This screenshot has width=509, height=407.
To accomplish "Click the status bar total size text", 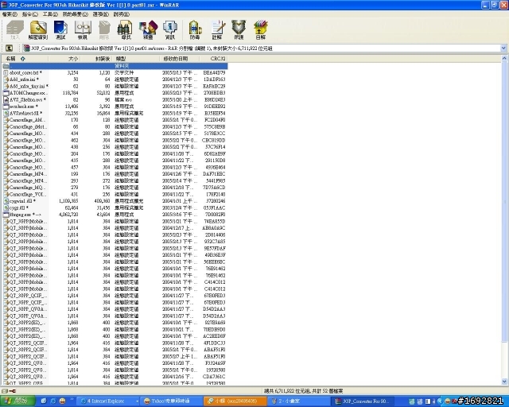I will (x=303, y=391).
